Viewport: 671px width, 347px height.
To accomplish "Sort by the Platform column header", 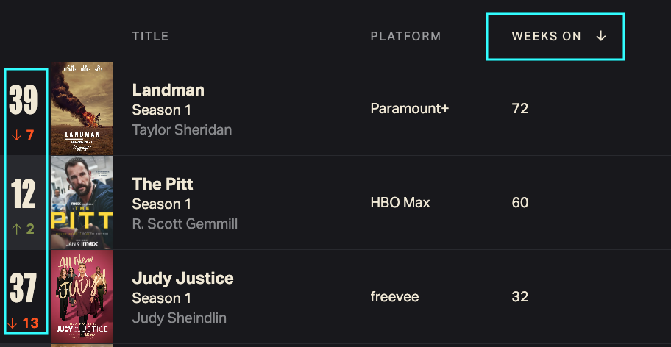I will point(405,36).
